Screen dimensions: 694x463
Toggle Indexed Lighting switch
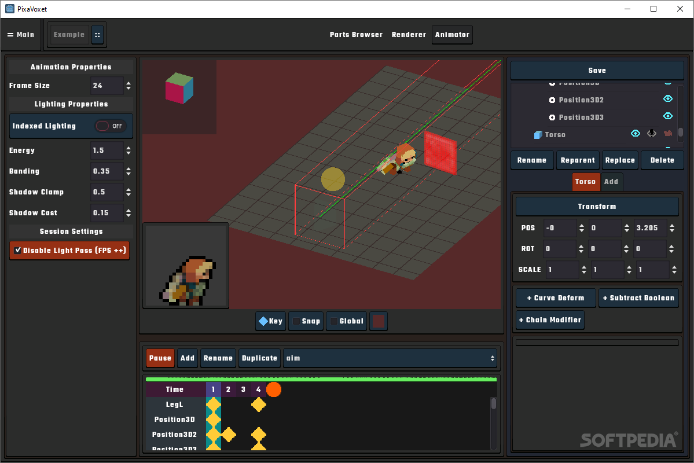click(x=111, y=126)
